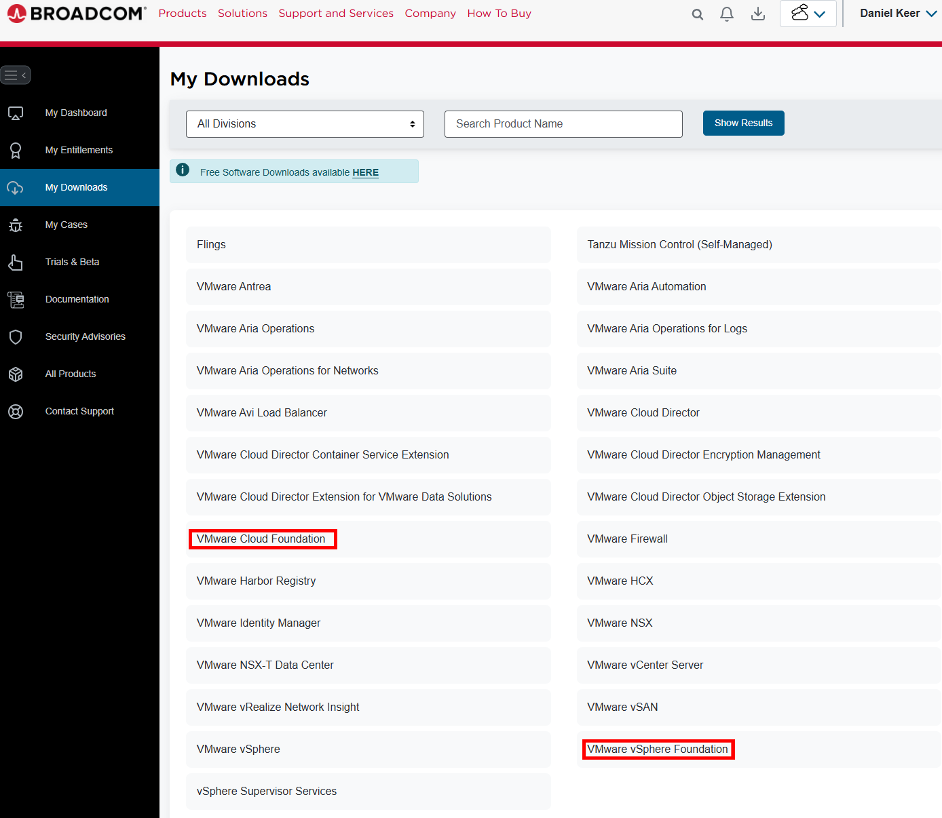Screen dimensions: 942x818
Task: Open the cloud icon dropdown in header
Action: [808, 14]
